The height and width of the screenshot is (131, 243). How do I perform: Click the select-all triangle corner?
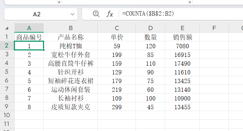tap(7, 28)
